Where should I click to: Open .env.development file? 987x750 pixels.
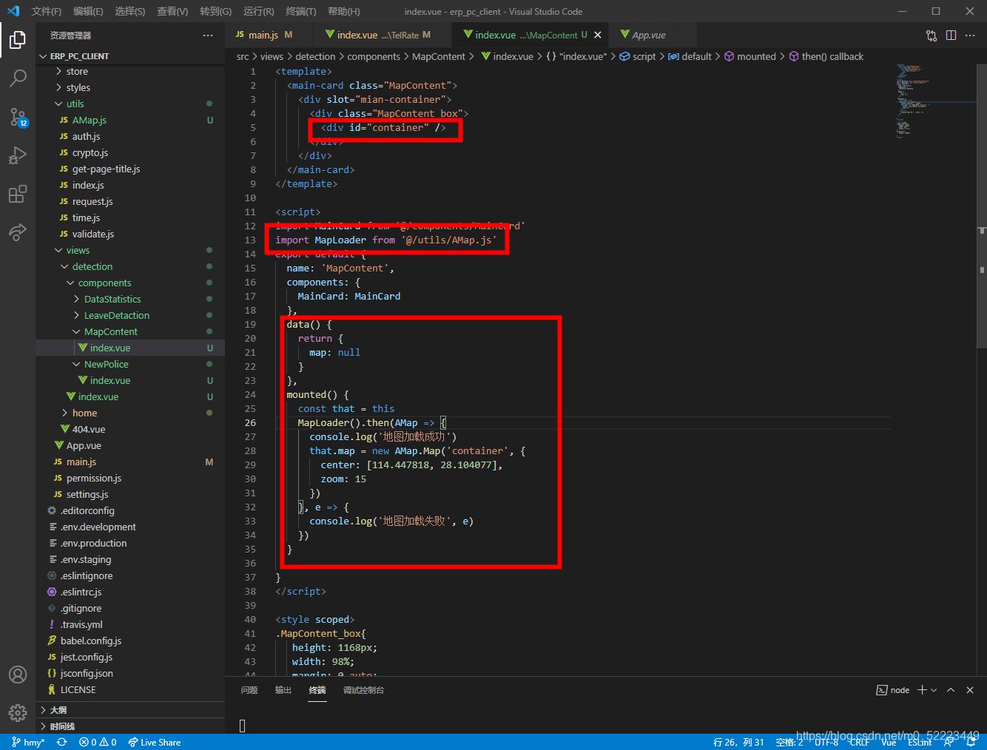tap(98, 527)
